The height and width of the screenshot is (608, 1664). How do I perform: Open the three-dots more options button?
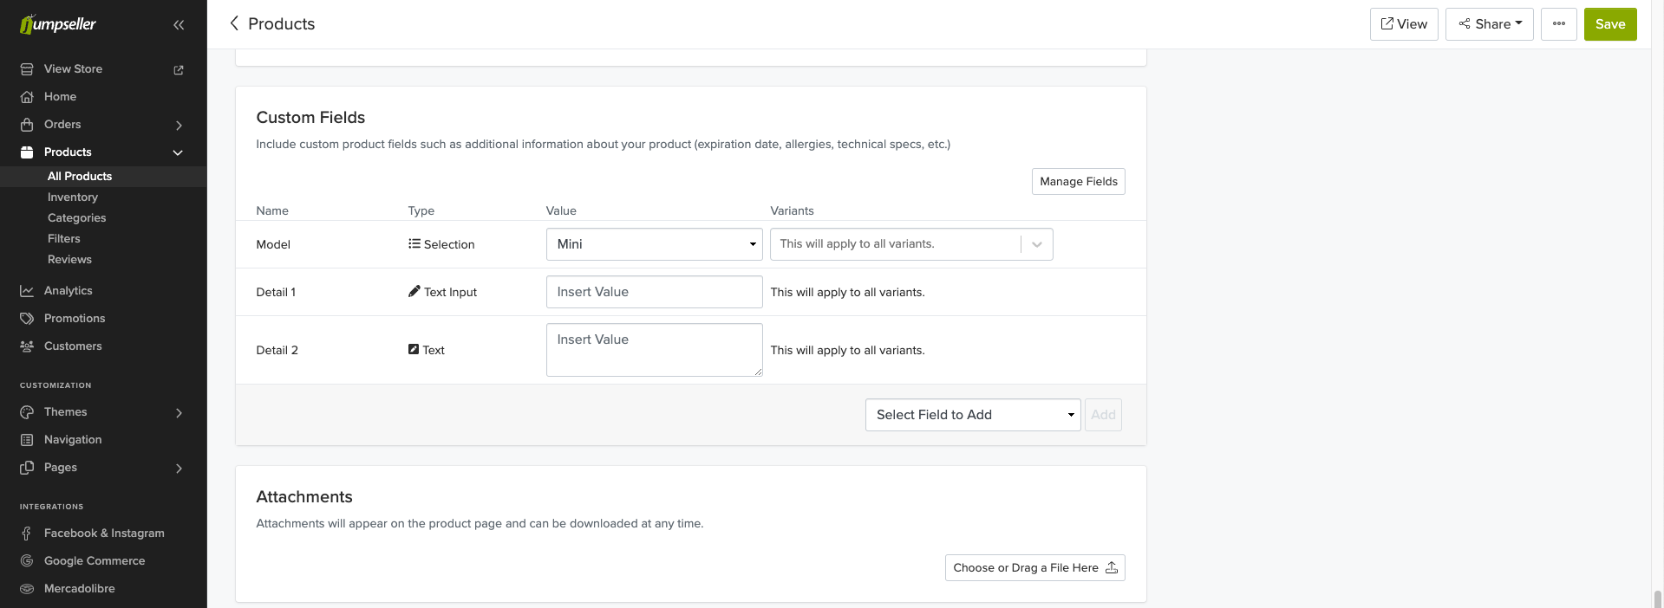pyautogui.click(x=1558, y=24)
